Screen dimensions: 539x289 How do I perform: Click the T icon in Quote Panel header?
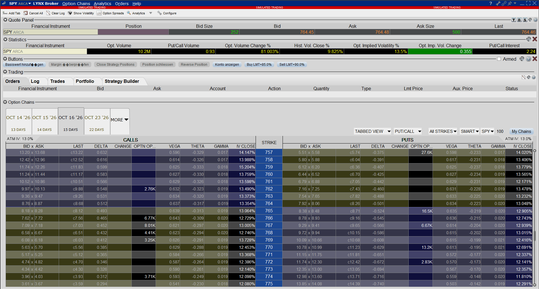pyautogui.click(x=514, y=20)
